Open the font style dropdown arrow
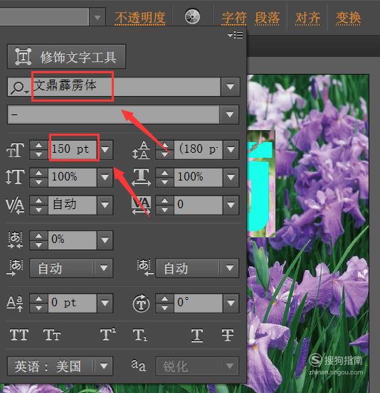 (229, 114)
